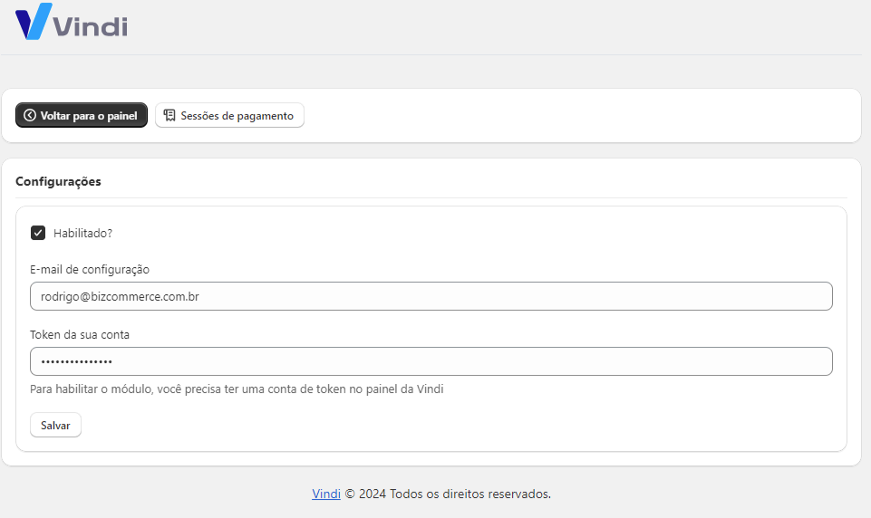Viewport: 871px width, 518px height.
Task: Click the 'Configurações' heading
Action: (x=58, y=181)
